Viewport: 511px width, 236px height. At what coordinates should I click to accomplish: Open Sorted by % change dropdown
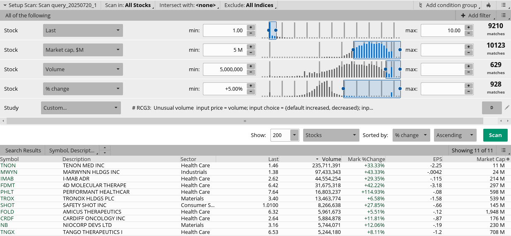(x=411, y=135)
